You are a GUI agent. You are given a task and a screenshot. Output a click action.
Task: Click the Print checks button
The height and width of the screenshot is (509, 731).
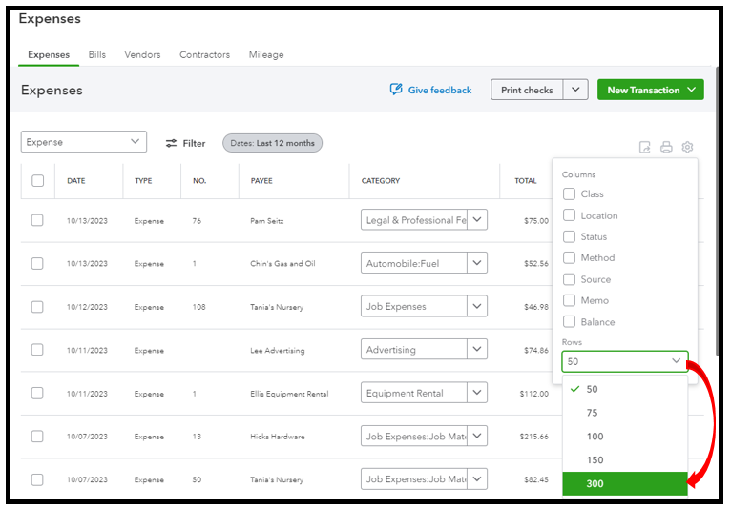(527, 90)
